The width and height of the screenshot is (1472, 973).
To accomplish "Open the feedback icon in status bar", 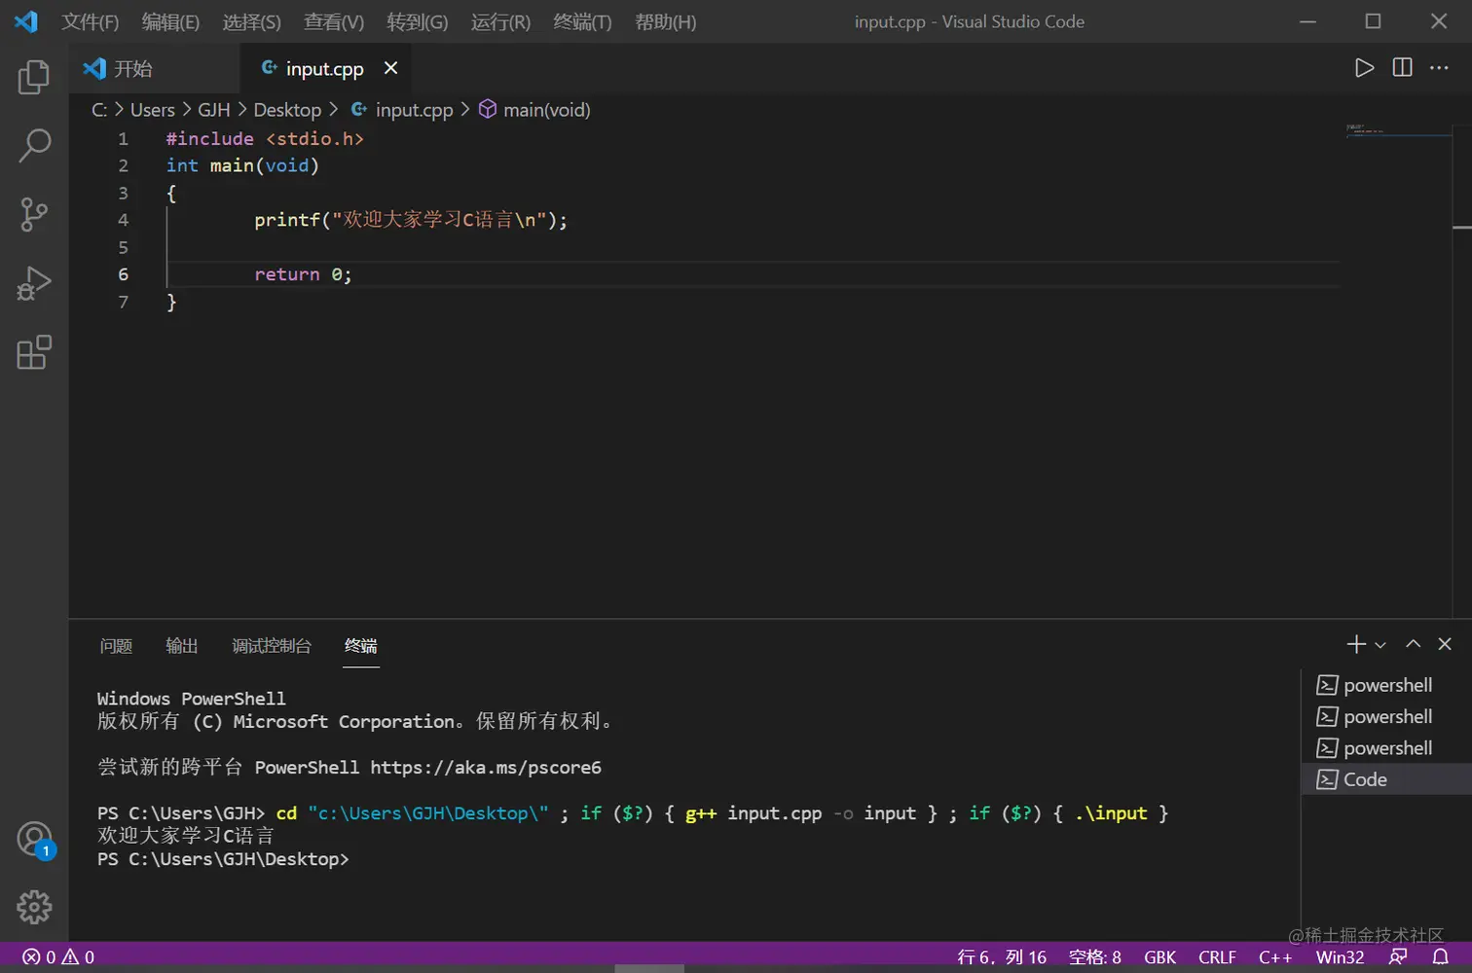I will [x=1398, y=957].
